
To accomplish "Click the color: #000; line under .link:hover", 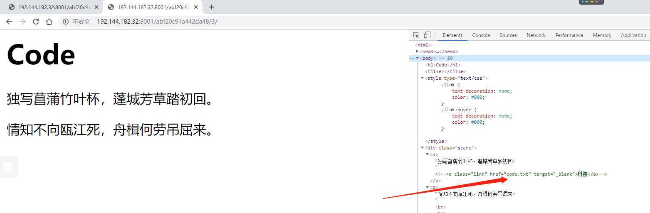I will click(x=468, y=122).
